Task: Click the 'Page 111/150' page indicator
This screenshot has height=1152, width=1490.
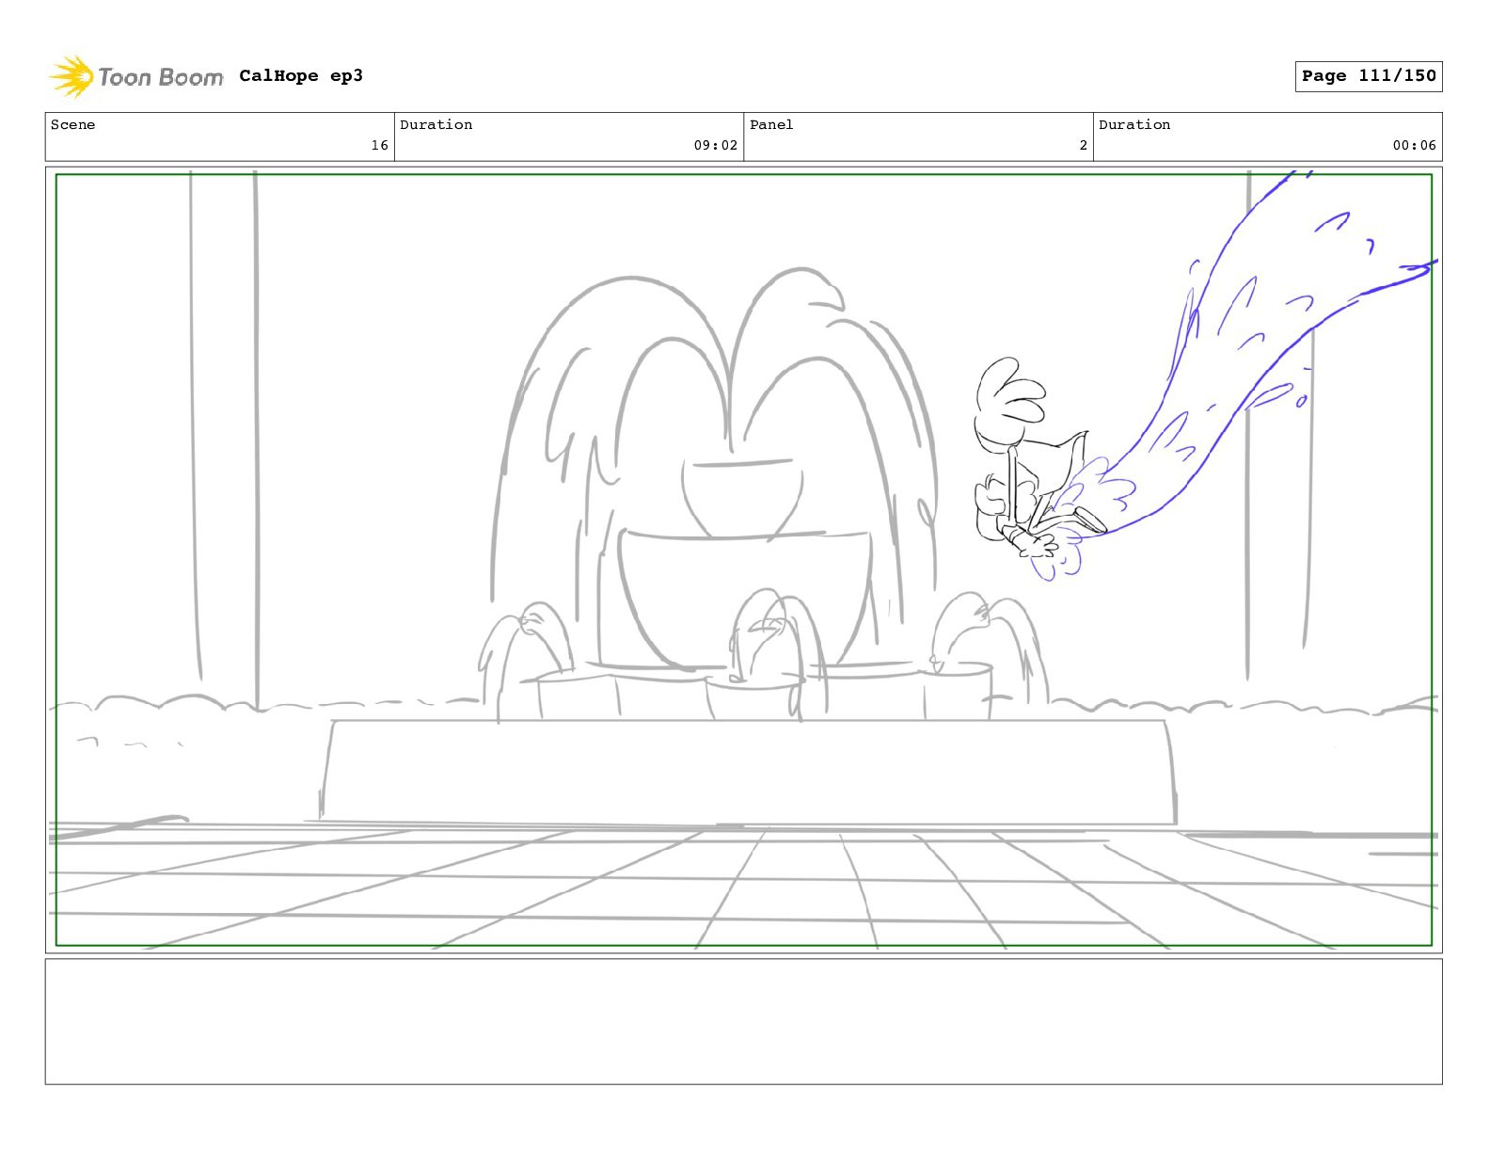Action: click(1369, 76)
